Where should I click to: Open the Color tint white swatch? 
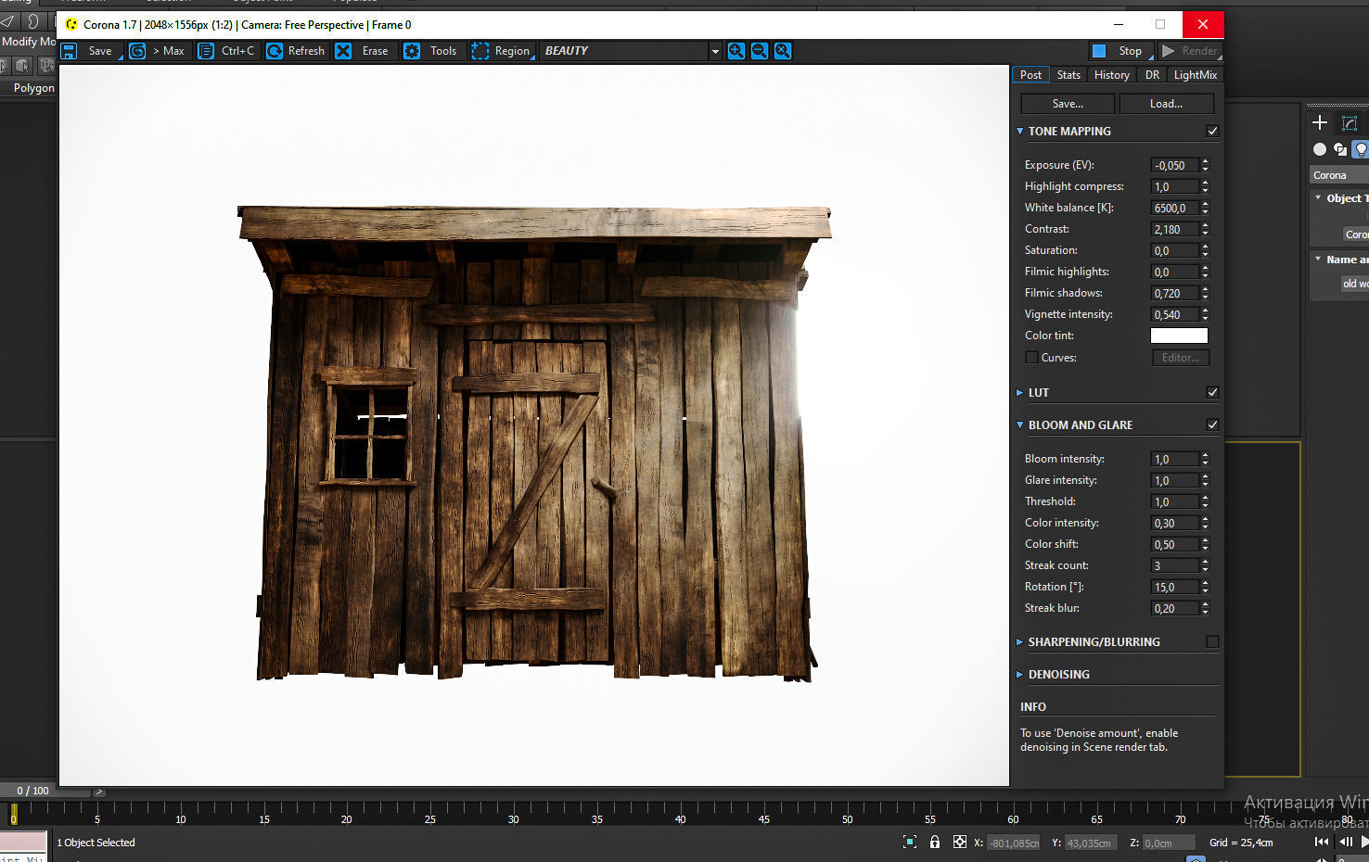click(x=1179, y=336)
